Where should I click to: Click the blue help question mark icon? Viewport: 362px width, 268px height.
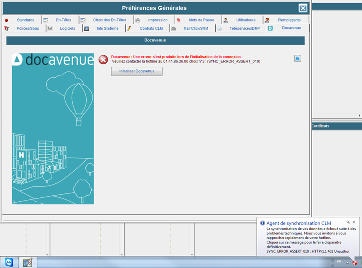coord(298,58)
